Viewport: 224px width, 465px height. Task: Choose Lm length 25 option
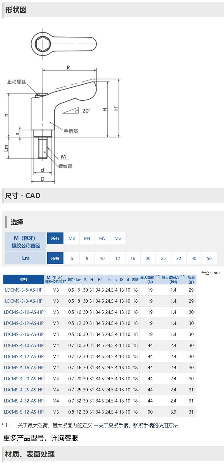click(x=163, y=258)
